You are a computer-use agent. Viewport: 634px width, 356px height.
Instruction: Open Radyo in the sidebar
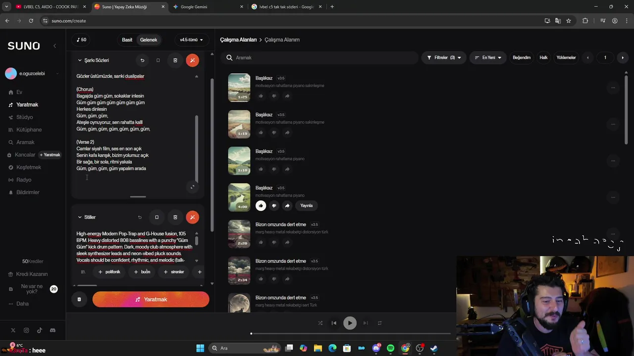20,179
